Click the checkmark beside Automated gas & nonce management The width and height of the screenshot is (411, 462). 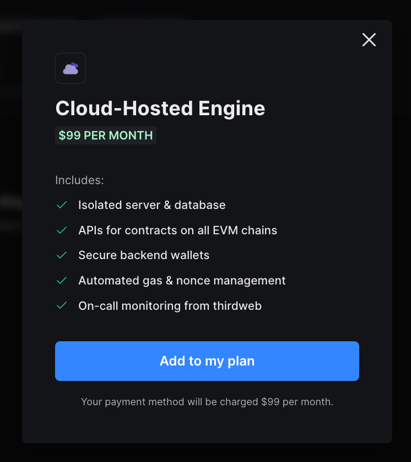[62, 281]
